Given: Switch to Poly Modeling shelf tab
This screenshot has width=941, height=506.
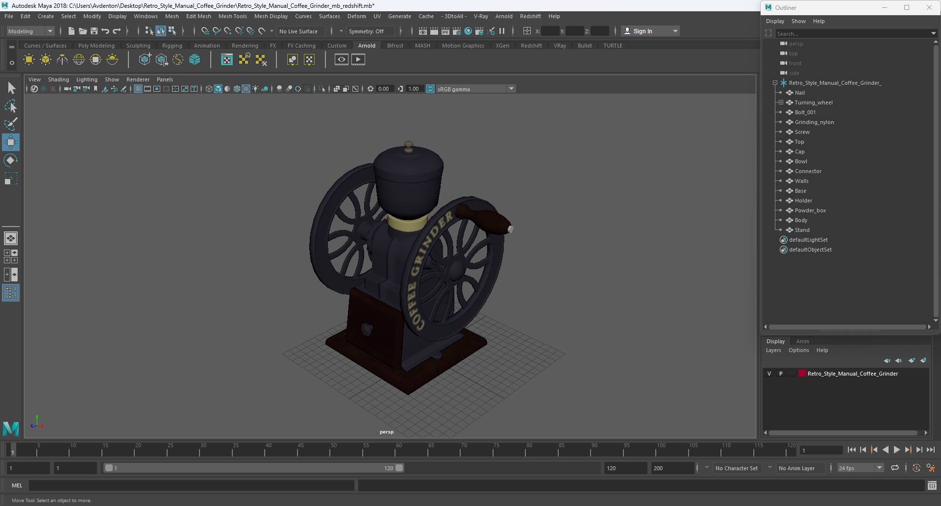Looking at the screenshot, I should coord(97,46).
